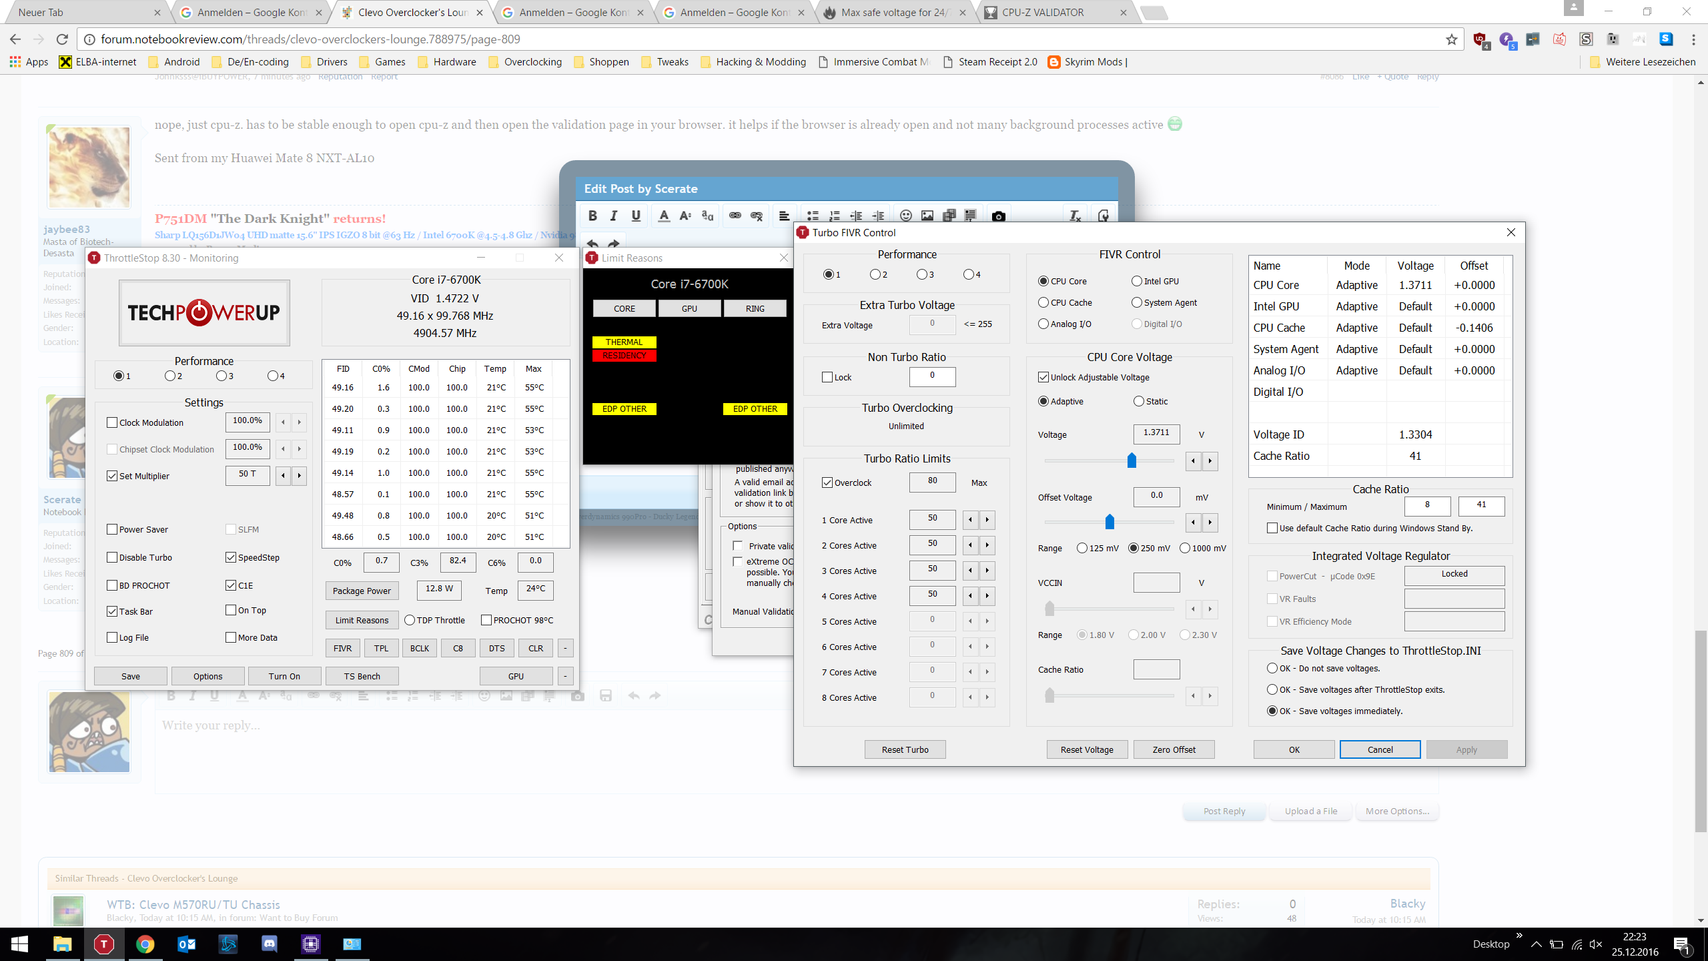1708x961 pixels.
Task: Reload the browser page
Action: point(62,39)
